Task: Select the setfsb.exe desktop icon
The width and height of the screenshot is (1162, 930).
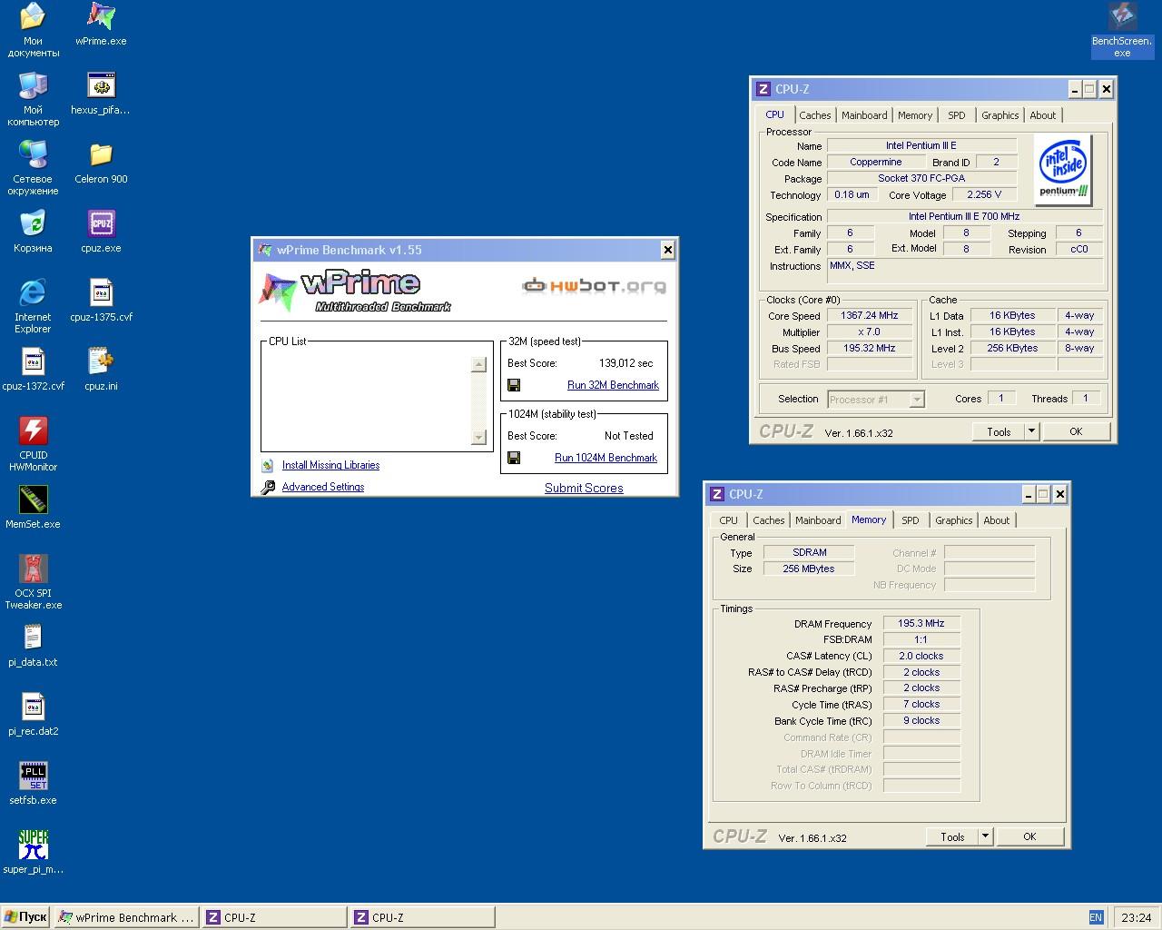Action: click(x=33, y=784)
